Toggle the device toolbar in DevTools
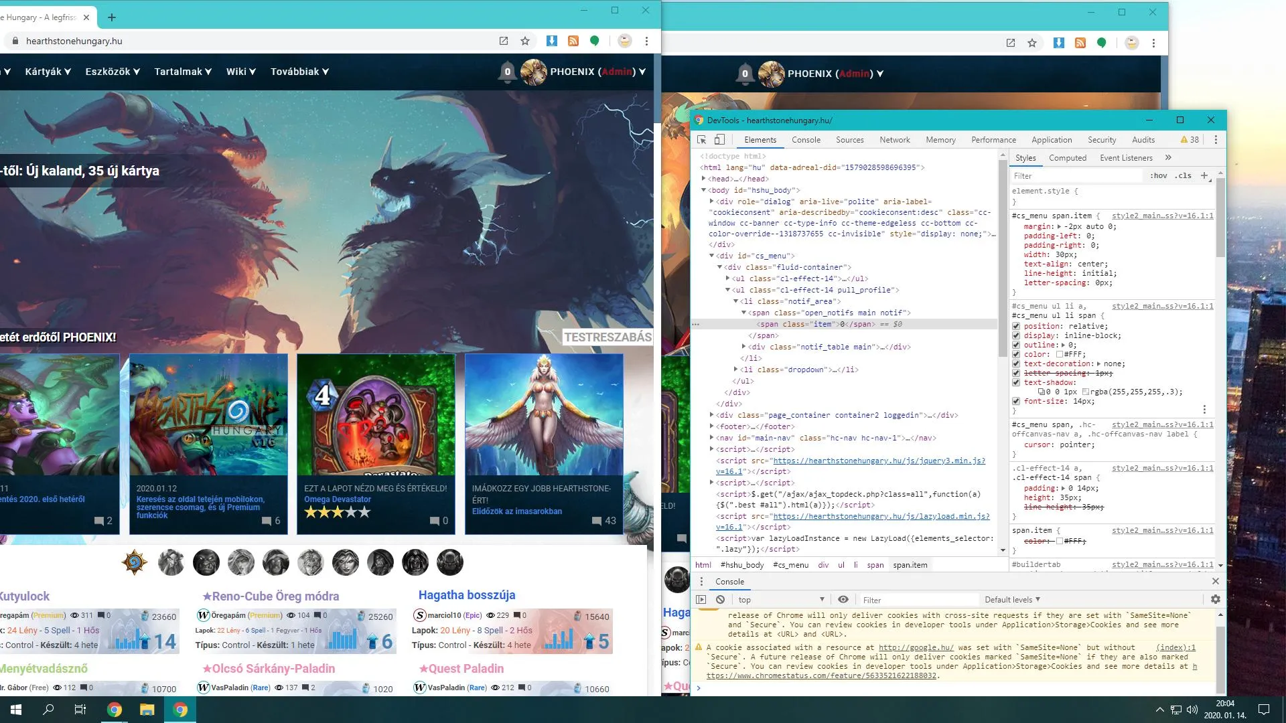The width and height of the screenshot is (1286, 723). pos(719,140)
